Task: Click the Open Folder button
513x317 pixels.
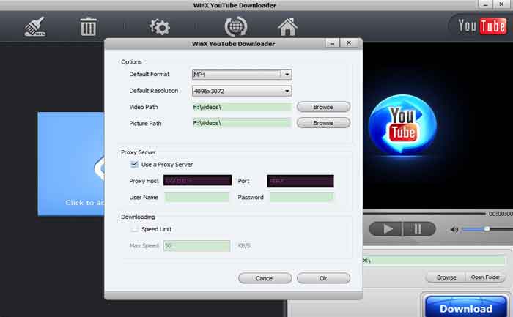Action: click(485, 277)
